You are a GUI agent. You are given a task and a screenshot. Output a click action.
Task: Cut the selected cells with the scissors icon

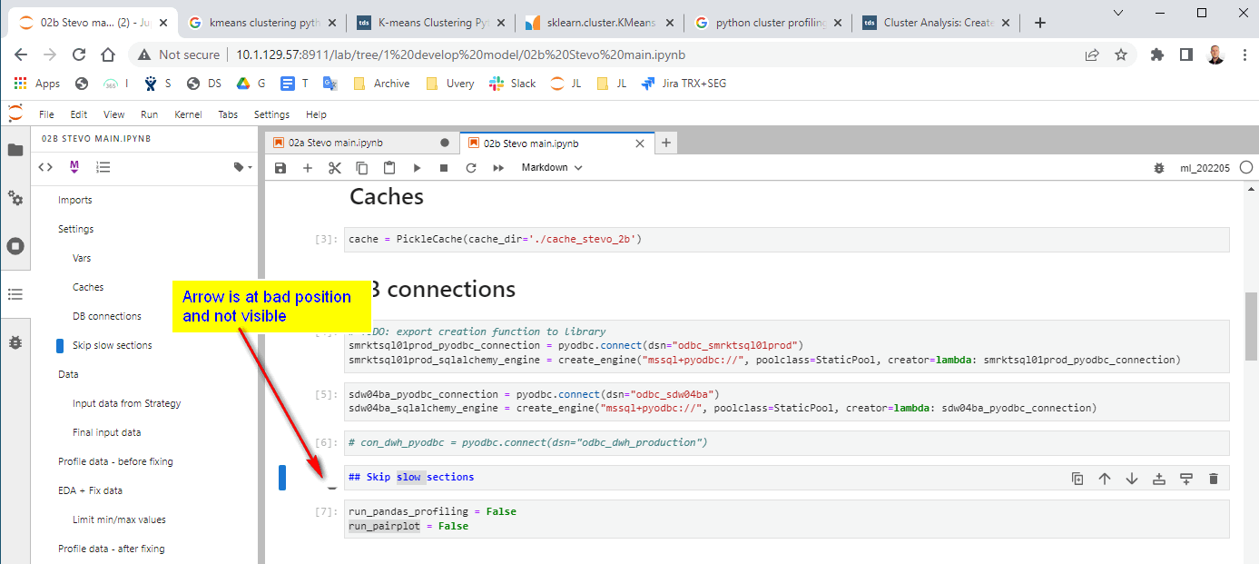coord(335,167)
